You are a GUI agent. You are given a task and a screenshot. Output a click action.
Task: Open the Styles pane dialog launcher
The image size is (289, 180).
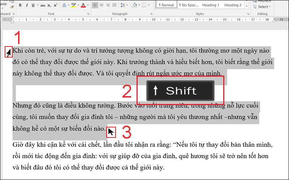[x=248, y=14]
